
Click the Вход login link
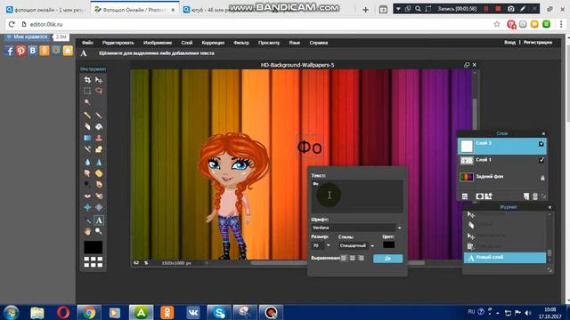509,43
